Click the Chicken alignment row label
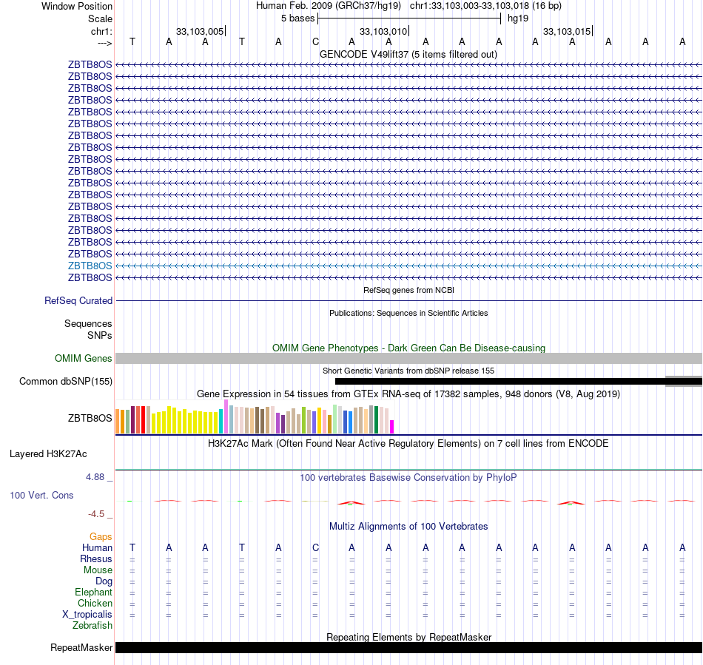 [x=95, y=603]
